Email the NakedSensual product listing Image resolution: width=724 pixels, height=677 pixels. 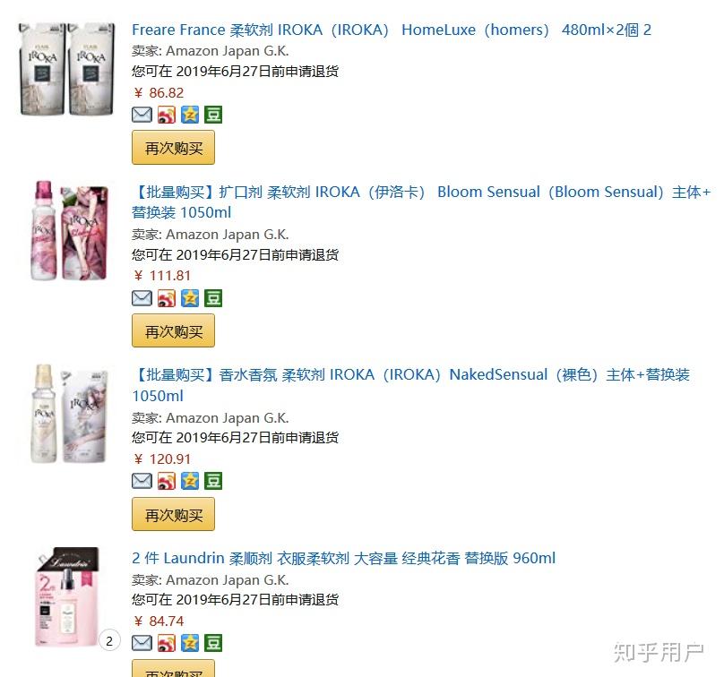pos(142,481)
